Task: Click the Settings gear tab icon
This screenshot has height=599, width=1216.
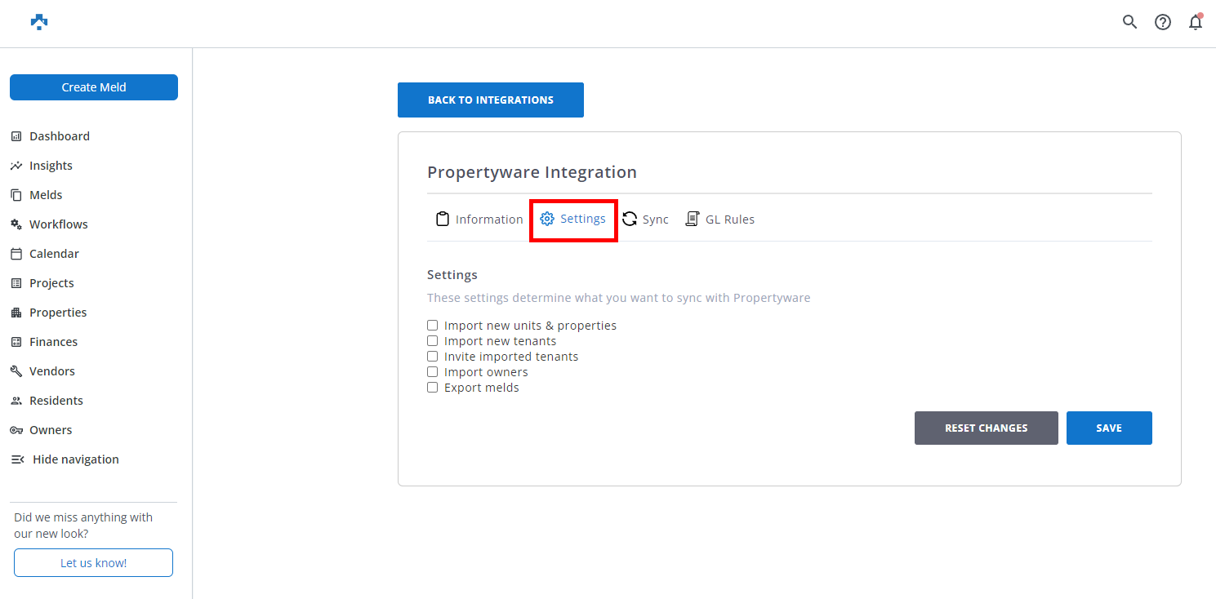Action: (x=547, y=219)
